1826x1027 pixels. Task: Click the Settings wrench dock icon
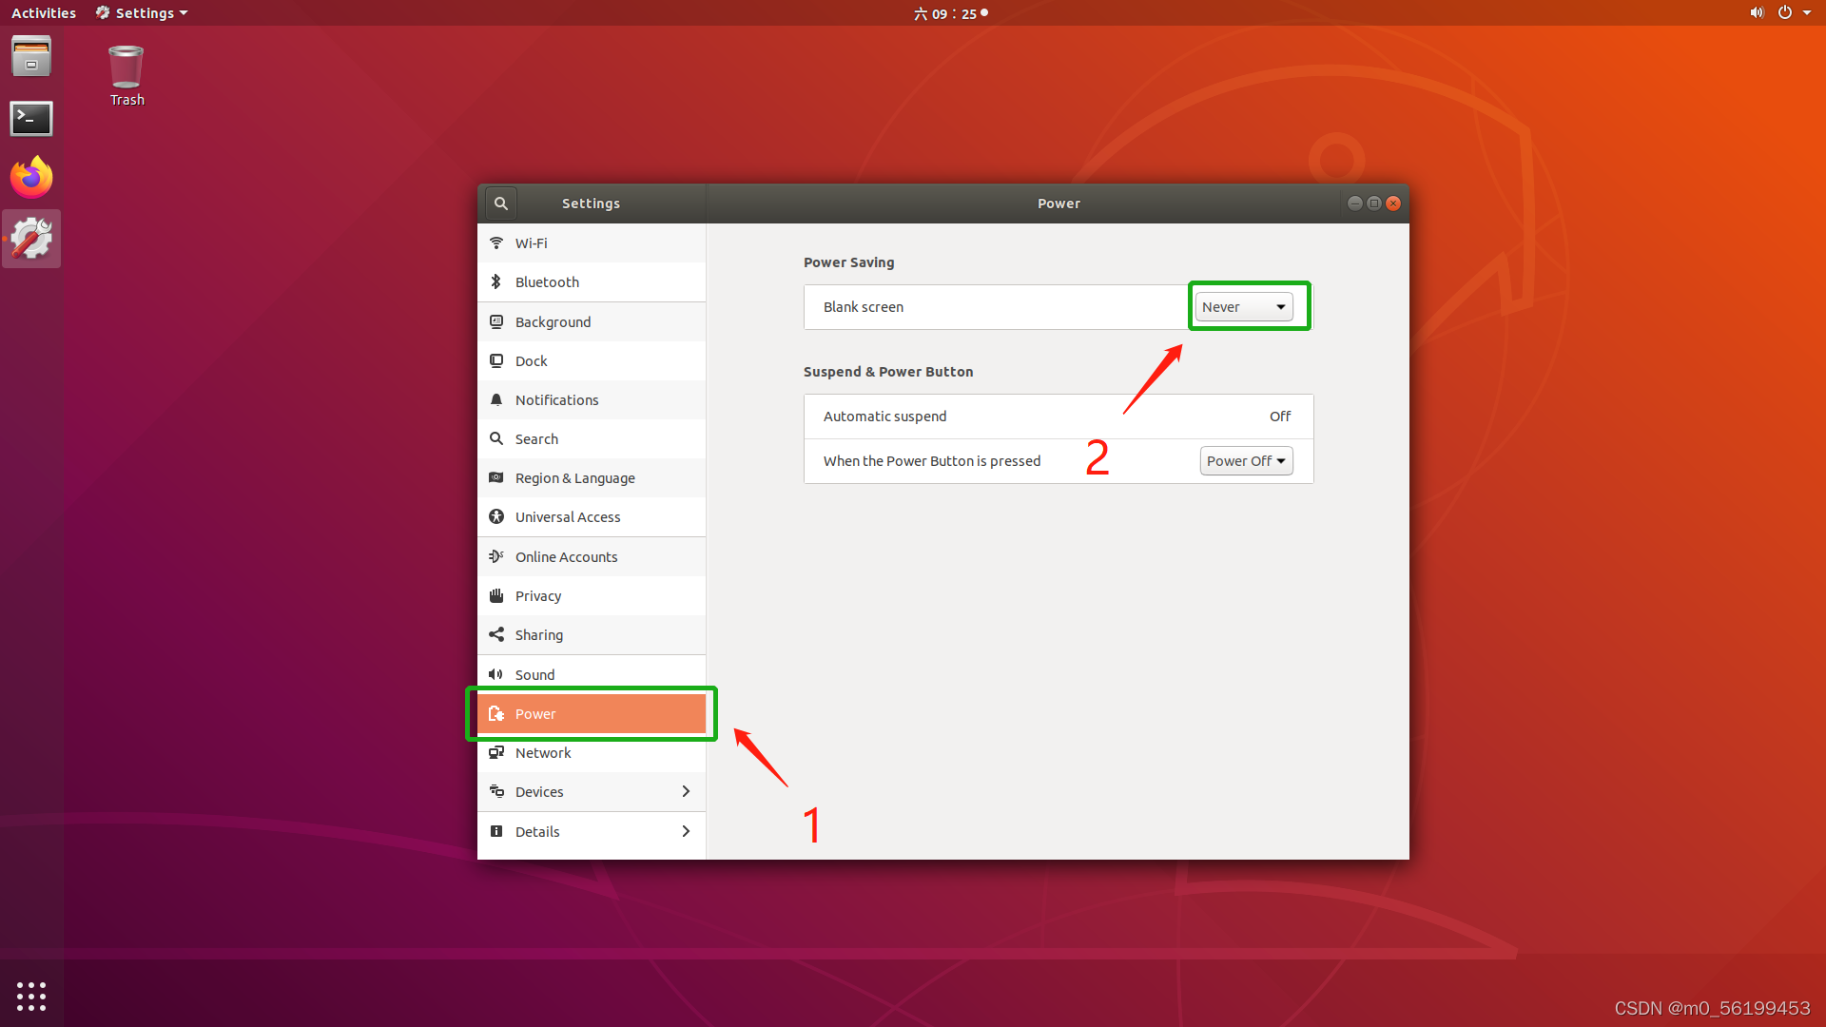pos(31,239)
